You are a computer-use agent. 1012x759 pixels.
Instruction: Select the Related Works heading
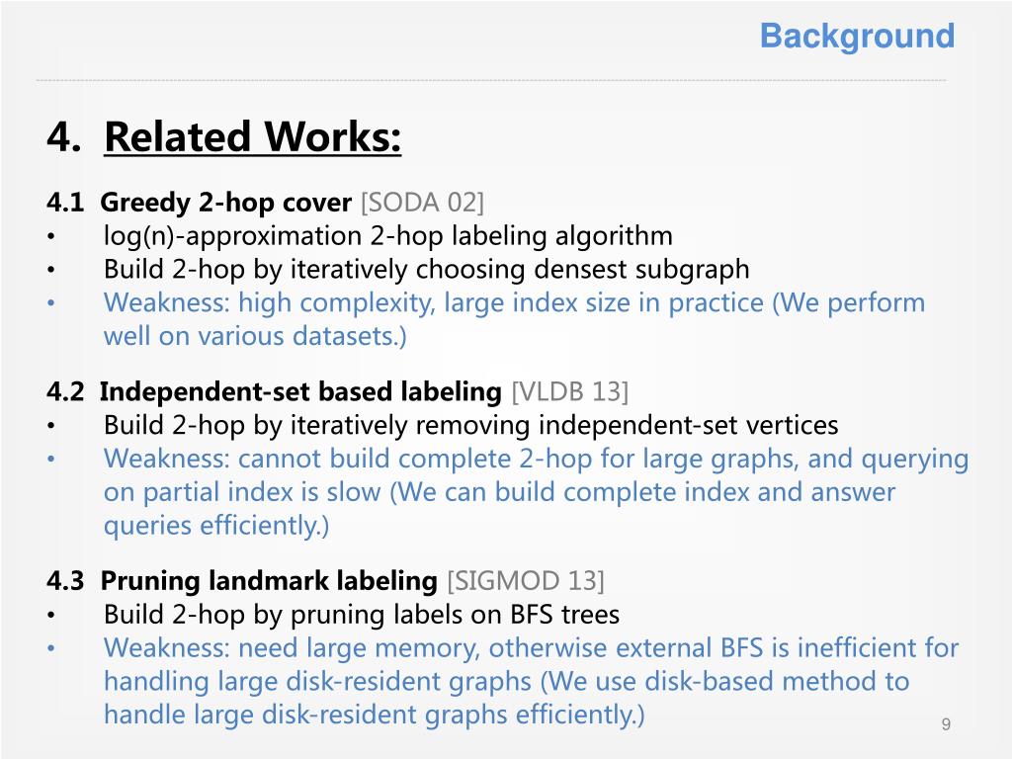point(252,136)
